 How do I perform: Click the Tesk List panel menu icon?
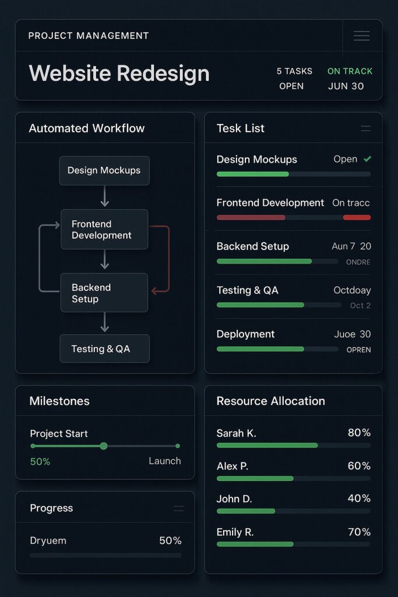(x=365, y=128)
